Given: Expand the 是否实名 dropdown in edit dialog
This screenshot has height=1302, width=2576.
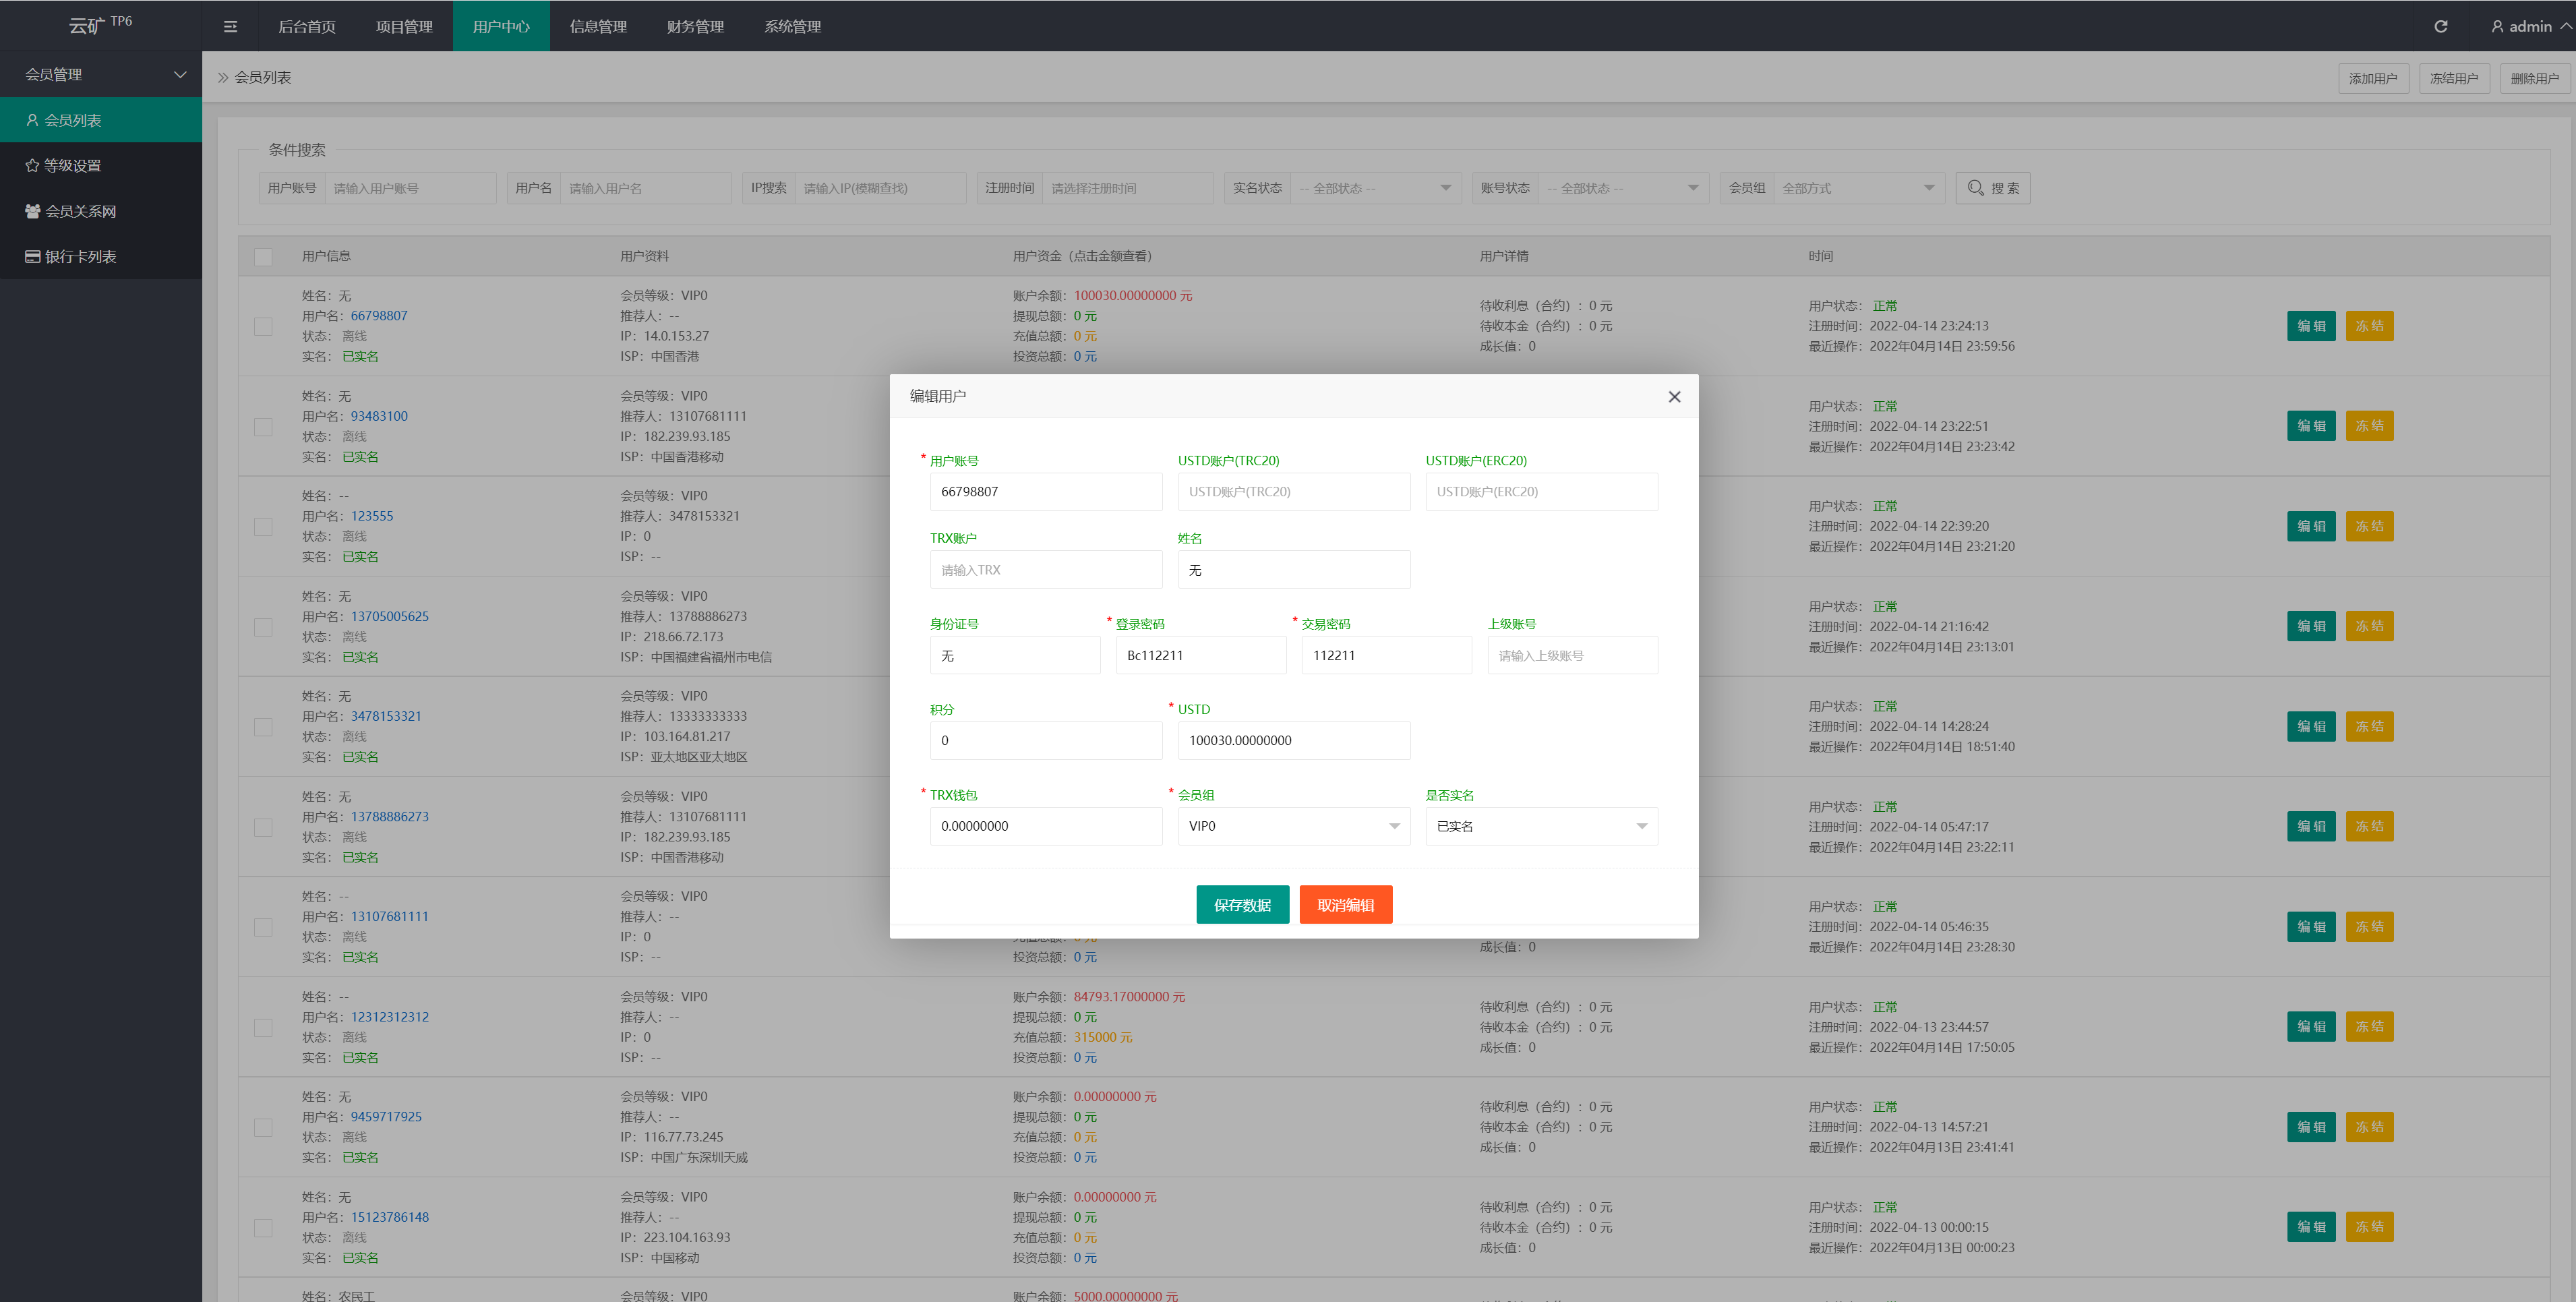Looking at the screenshot, I should [x=1637, y=825].
